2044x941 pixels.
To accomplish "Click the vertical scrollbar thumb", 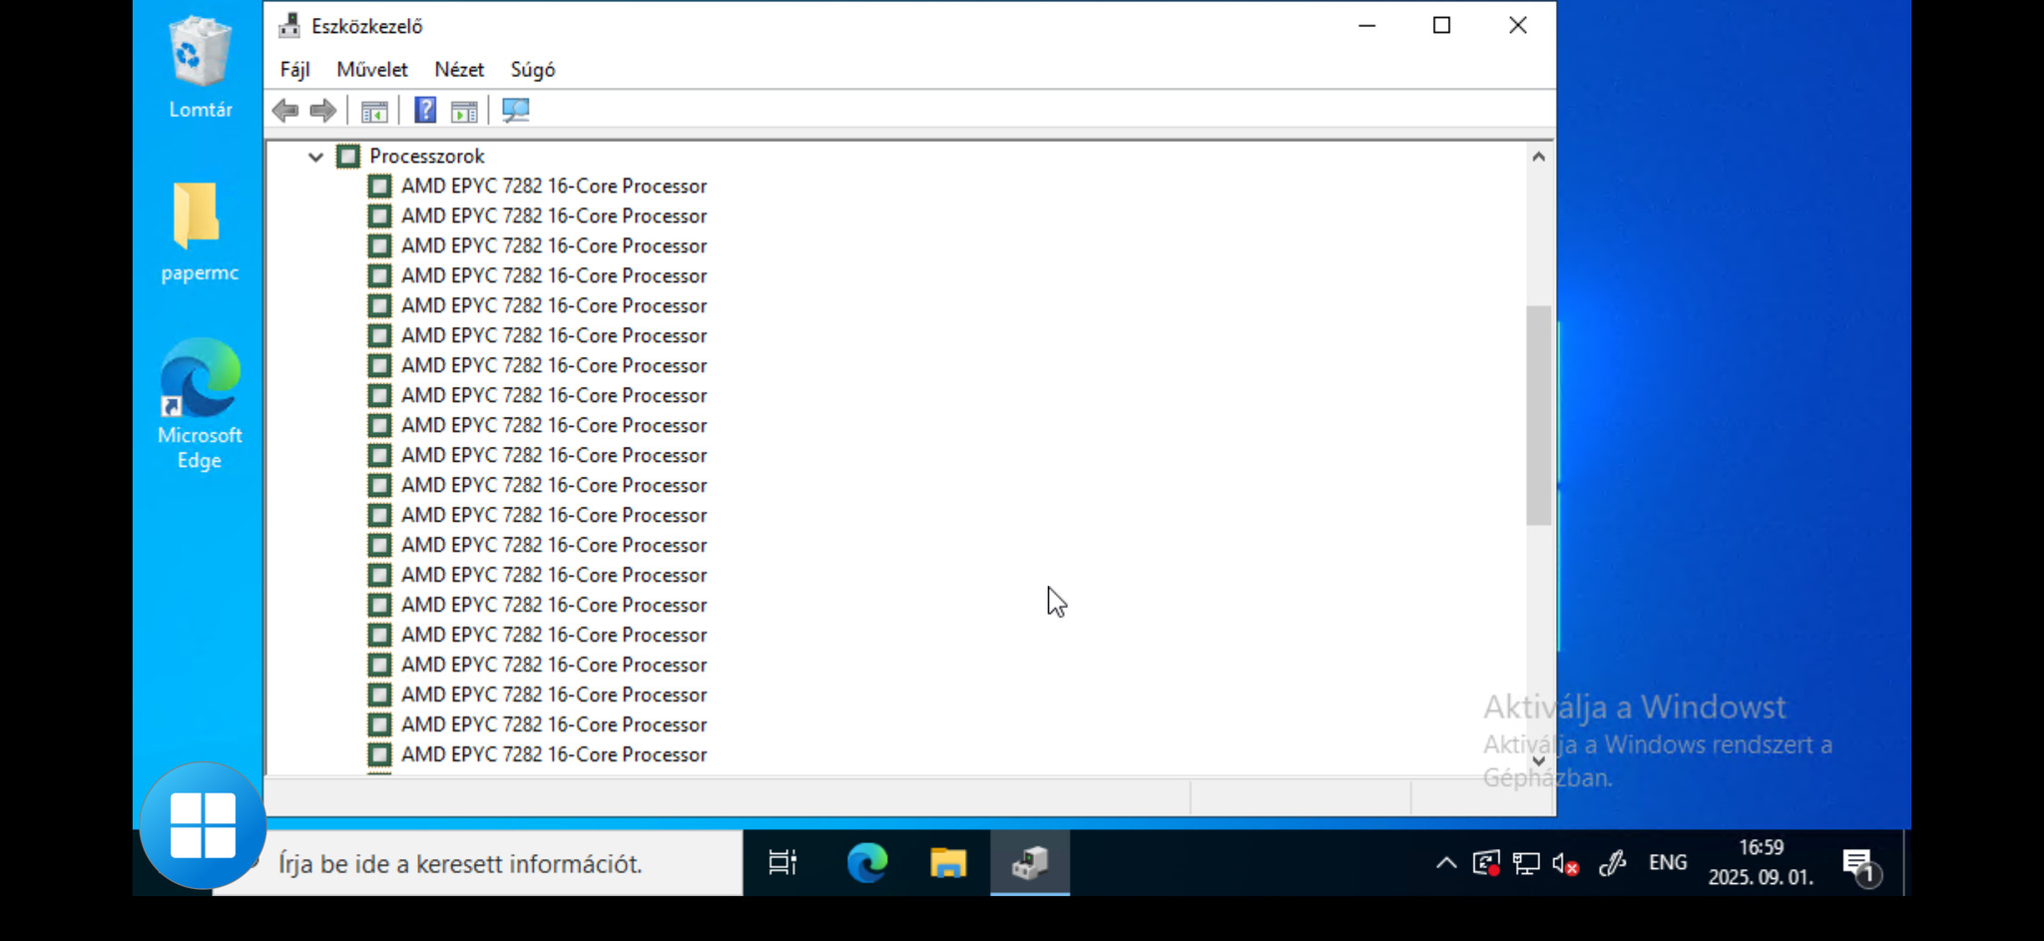I will click(x=1538, y=415).
